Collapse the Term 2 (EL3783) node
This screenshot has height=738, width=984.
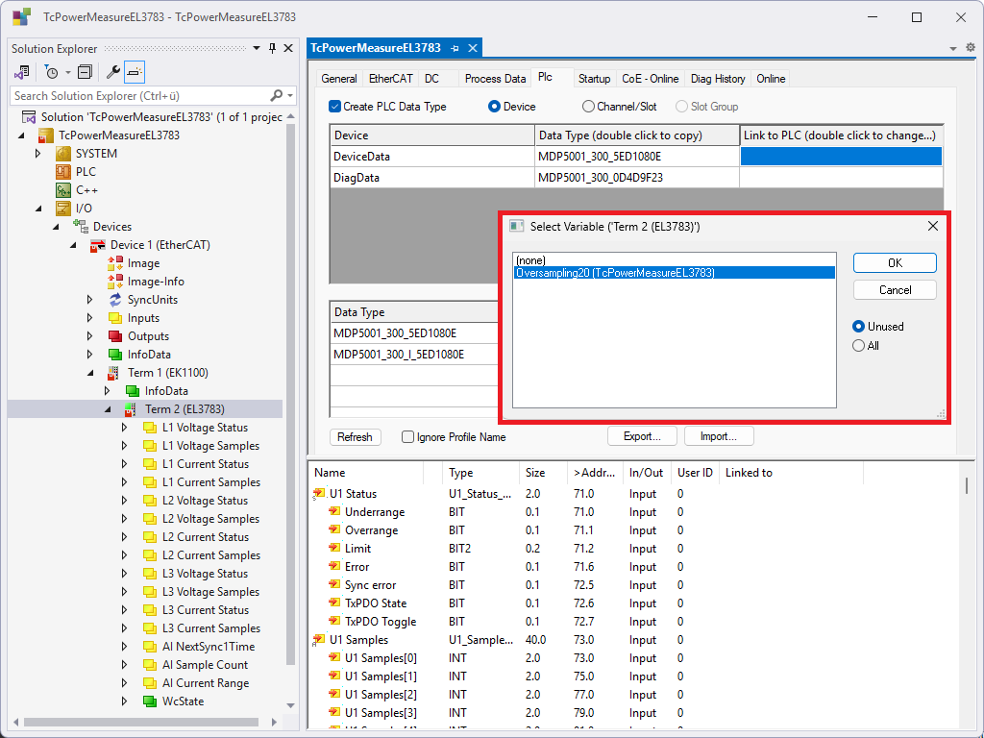coord(108,409)
